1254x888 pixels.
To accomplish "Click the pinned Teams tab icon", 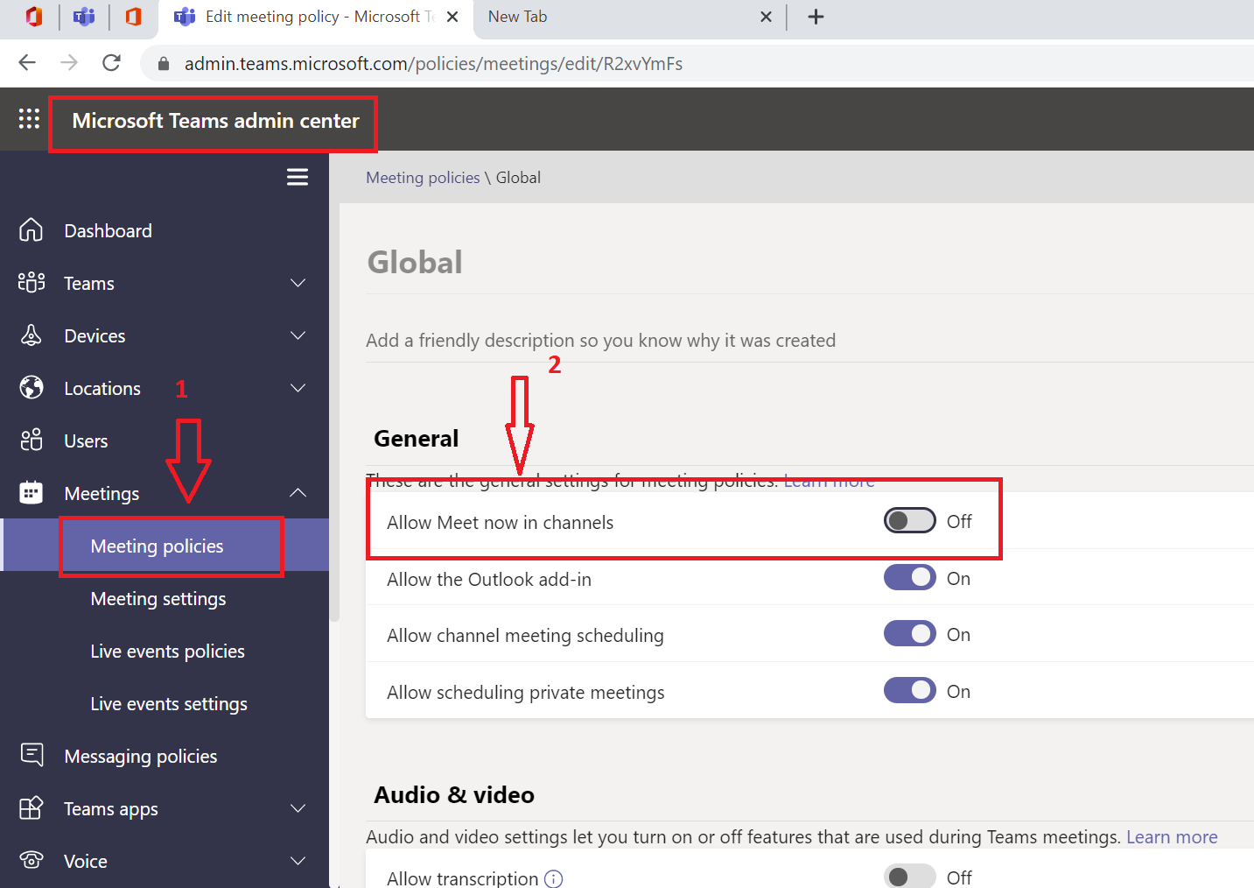I will (x=84, y=17).
